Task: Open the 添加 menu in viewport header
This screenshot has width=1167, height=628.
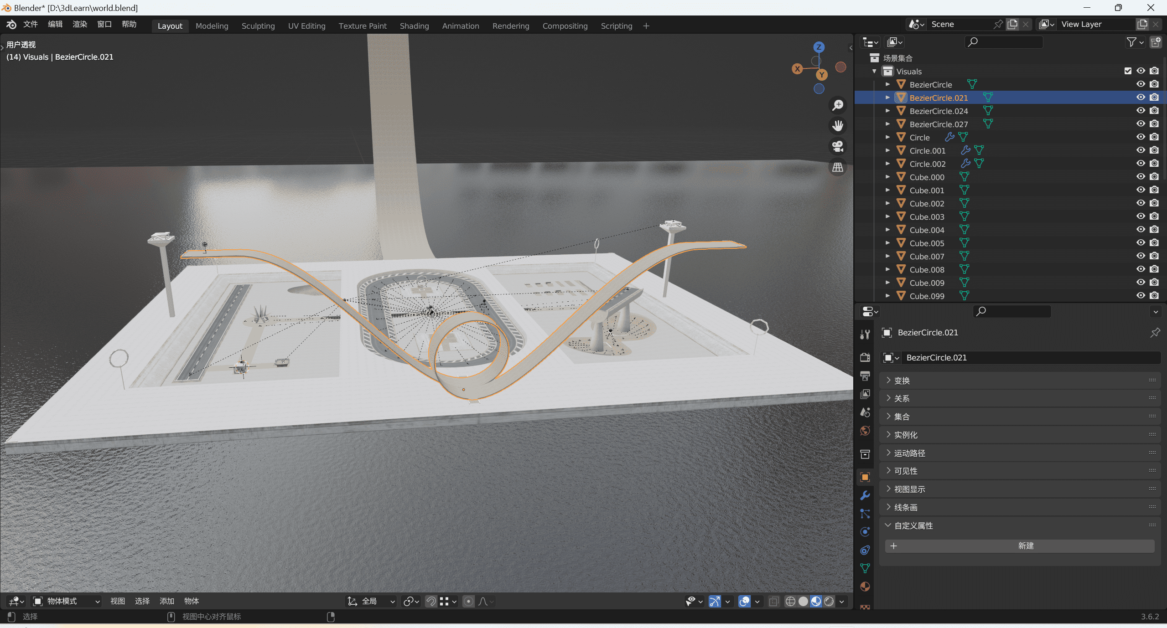Action: [167, 602]
